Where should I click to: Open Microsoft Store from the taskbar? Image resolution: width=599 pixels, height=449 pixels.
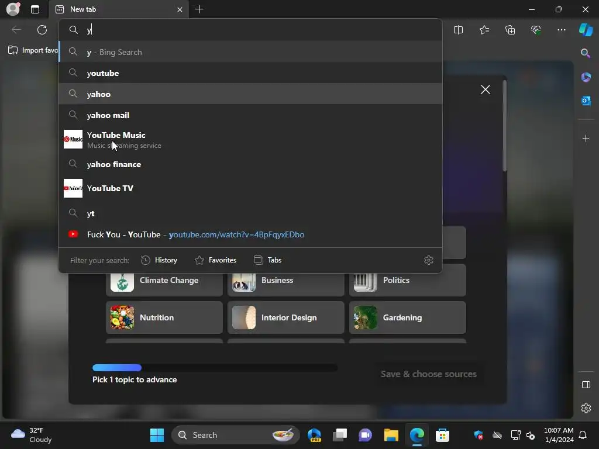point(442,435)
